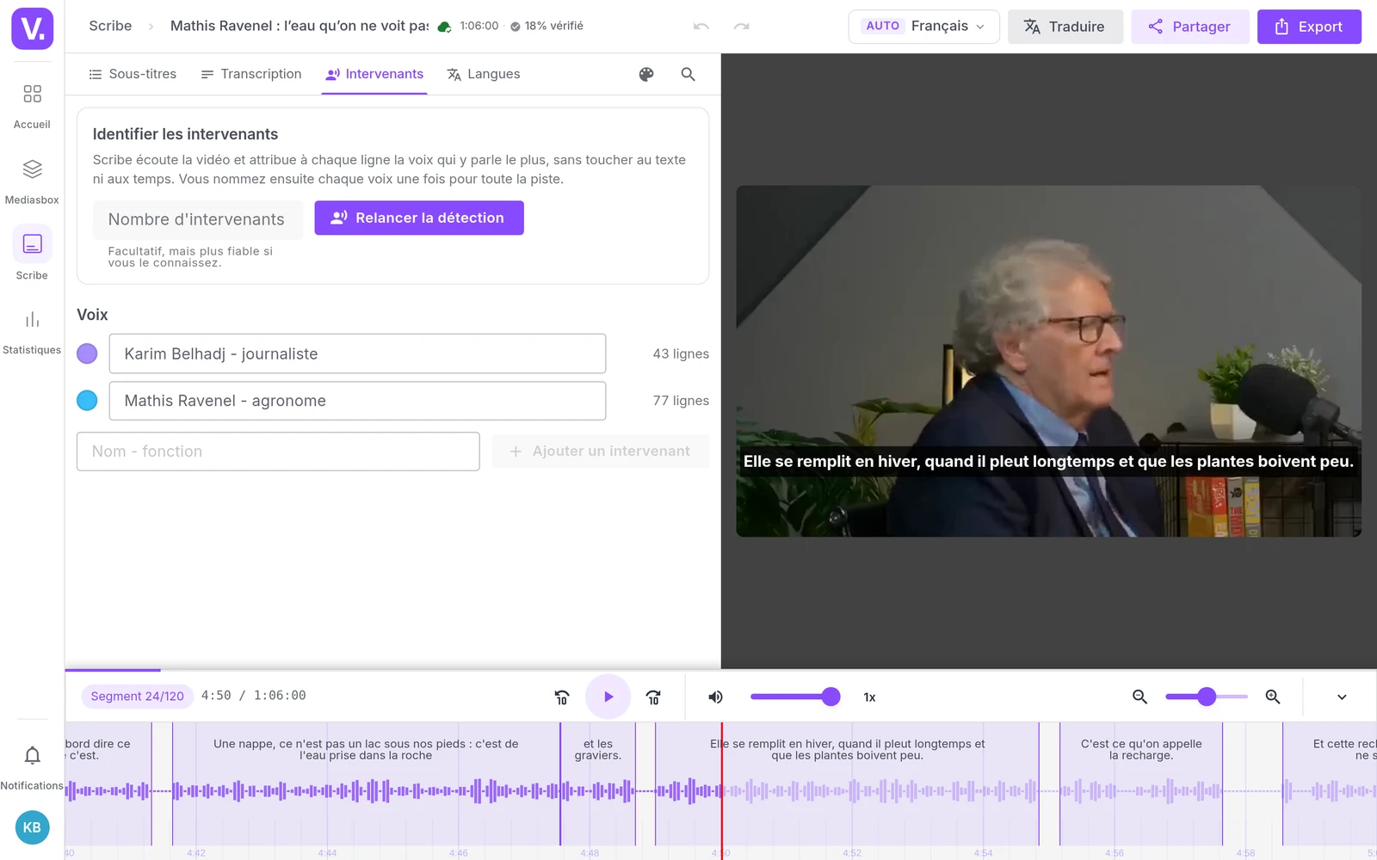Open search in the editor panel
This screenshot has height=860, width=1377.
pyautogui.click(x=688, y=75)
